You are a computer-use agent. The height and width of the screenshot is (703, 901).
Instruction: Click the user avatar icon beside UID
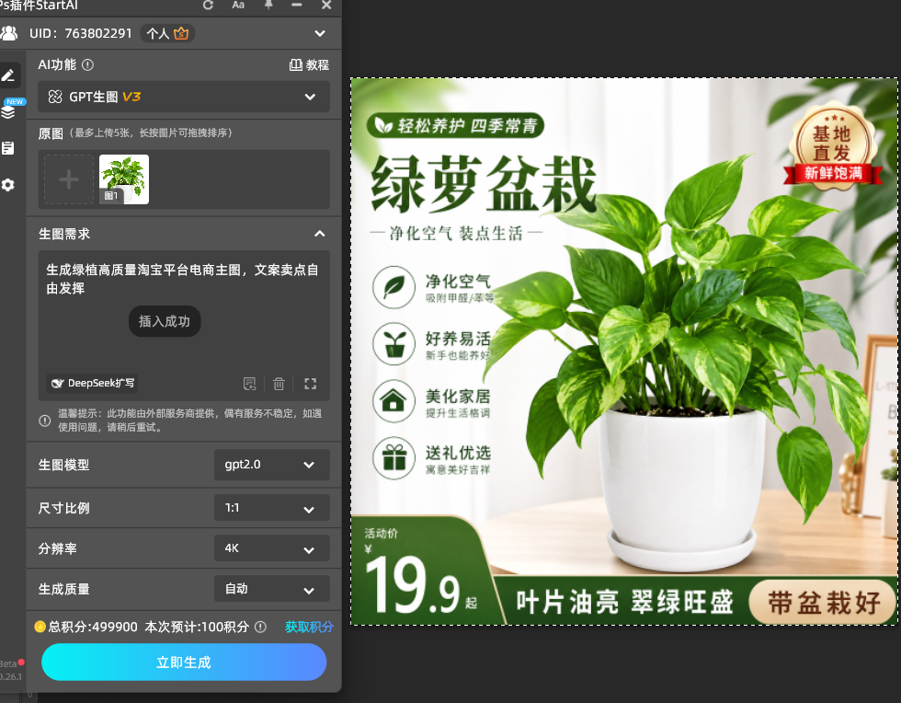click(9, 33)
